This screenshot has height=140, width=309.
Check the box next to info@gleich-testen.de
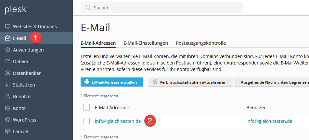(86, 121)
